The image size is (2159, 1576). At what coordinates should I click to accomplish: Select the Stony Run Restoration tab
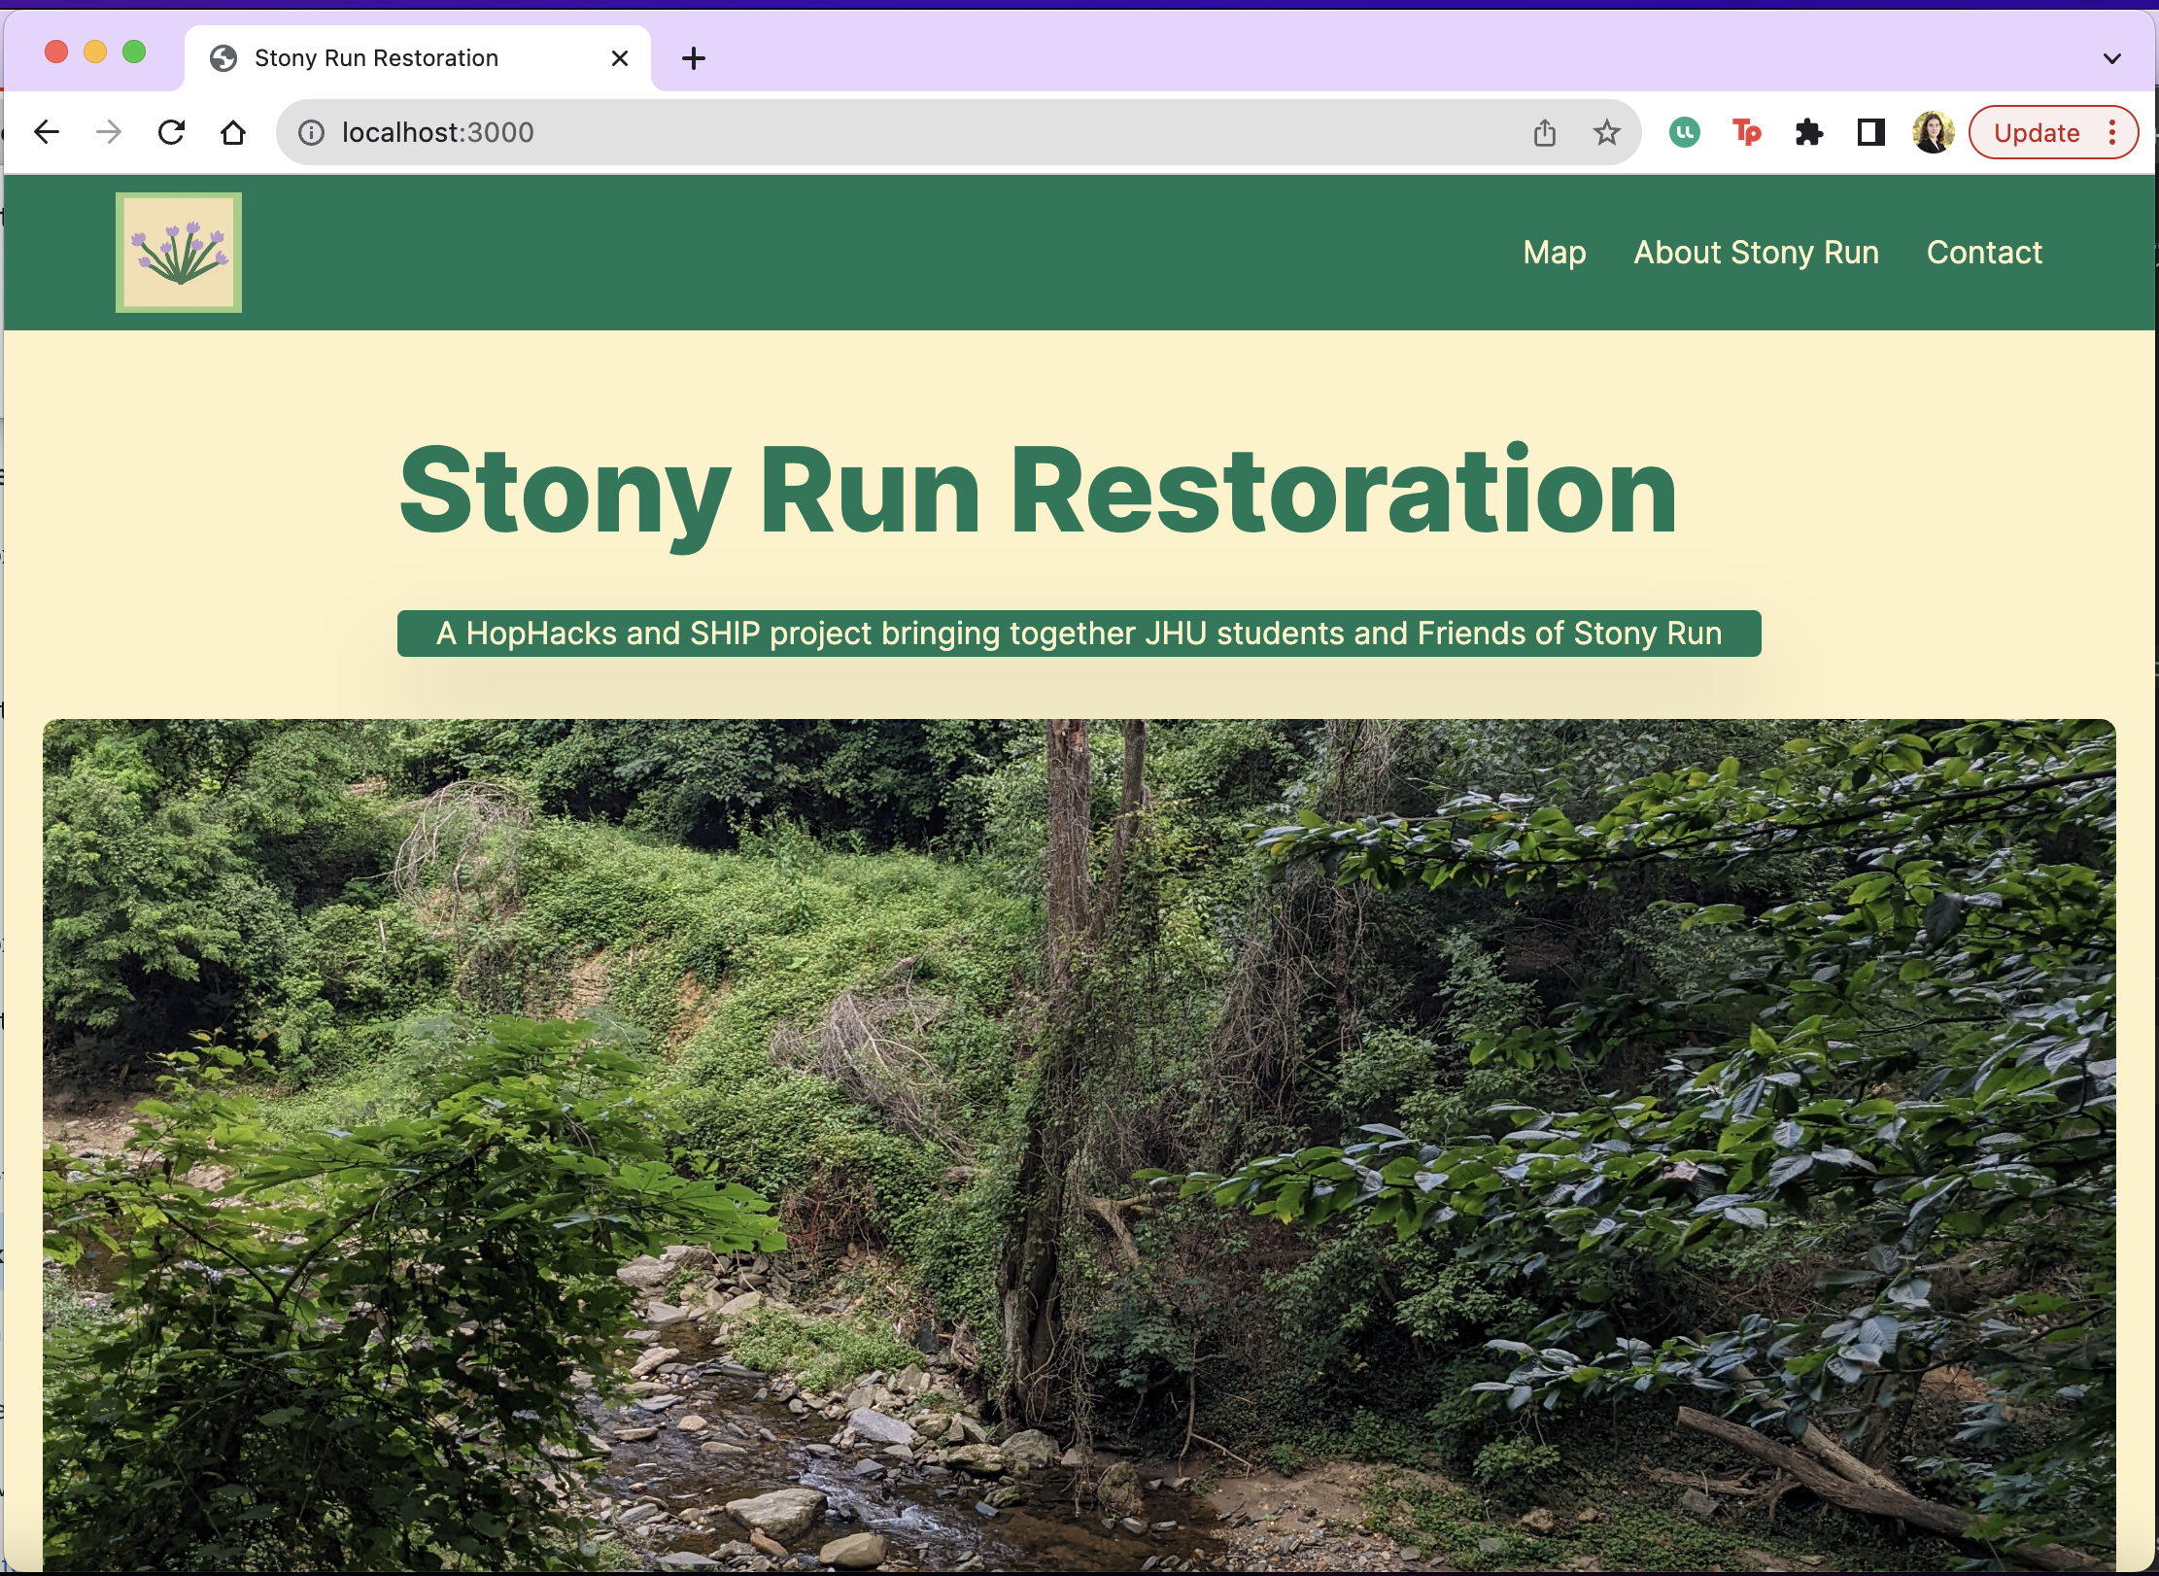(377, 58)
